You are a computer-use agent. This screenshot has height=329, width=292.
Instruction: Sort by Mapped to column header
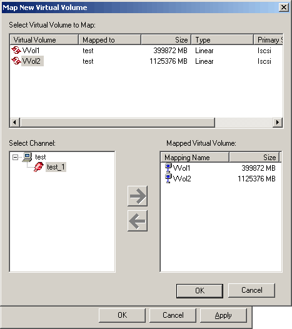109,39
